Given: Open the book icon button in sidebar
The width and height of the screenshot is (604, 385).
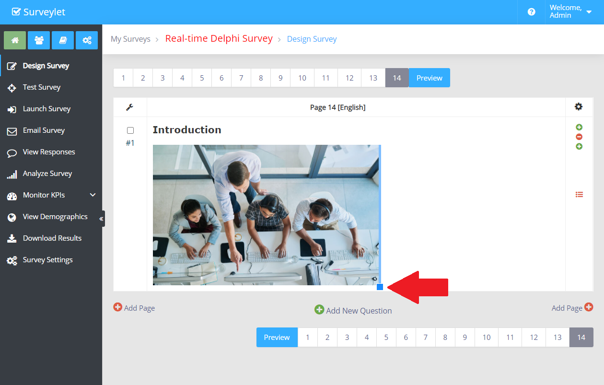Looking at the screenshot, I should coord(63,40).
